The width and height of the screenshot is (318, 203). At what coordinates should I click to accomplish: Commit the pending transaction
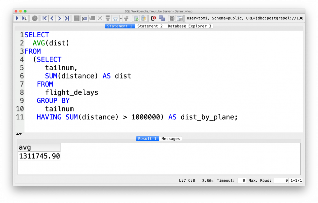click(136, 18)
